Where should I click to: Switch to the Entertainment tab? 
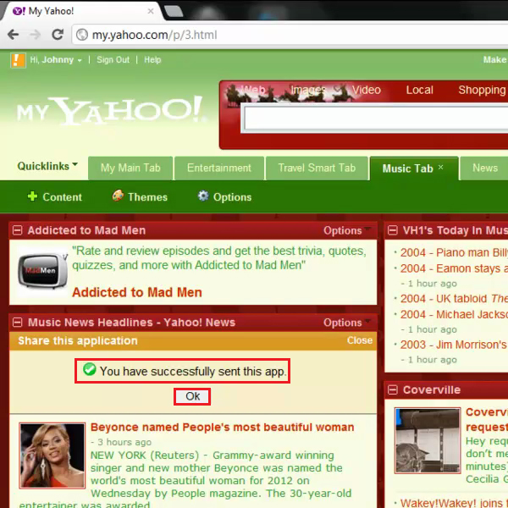219,168
